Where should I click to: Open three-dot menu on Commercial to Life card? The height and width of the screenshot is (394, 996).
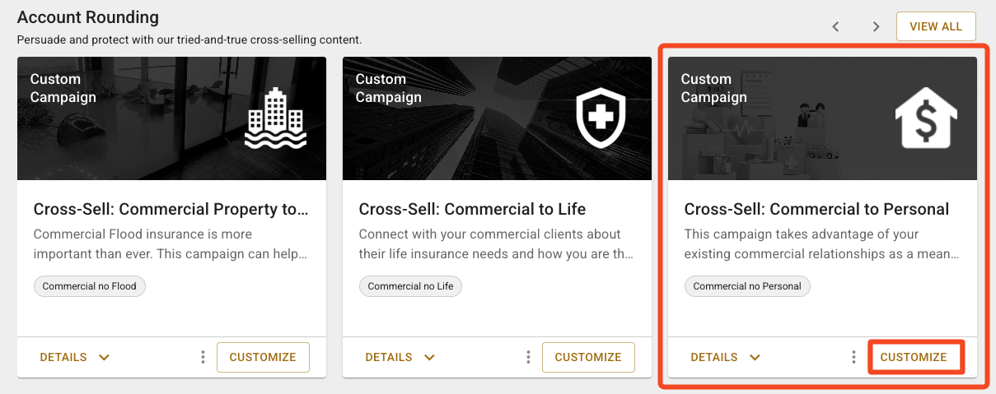click(528, 357)
